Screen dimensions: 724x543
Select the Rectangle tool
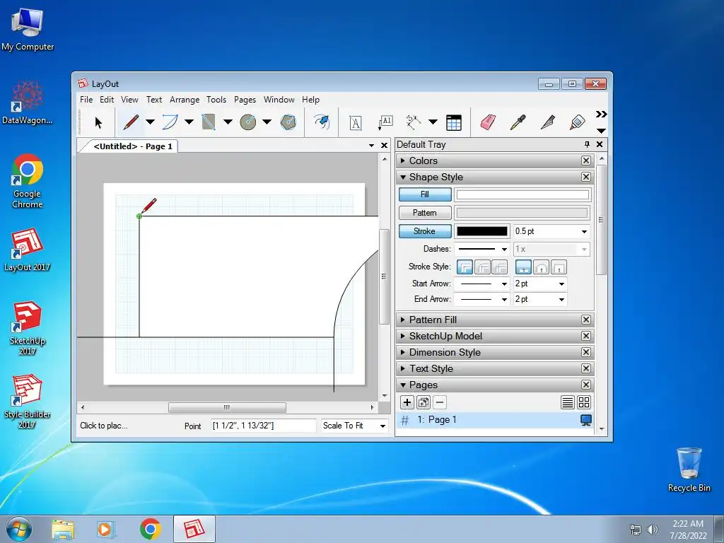[209, 122]
